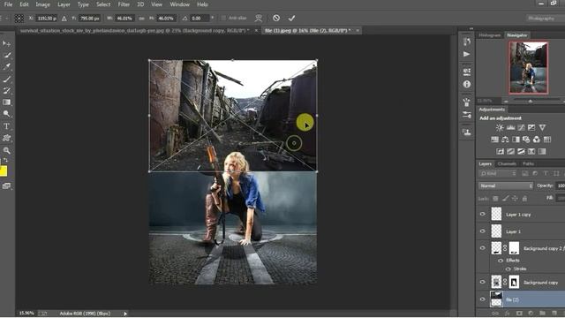
Task: Cancel the transform with the circle-slash icon
Action: click(x=276, y=18)
